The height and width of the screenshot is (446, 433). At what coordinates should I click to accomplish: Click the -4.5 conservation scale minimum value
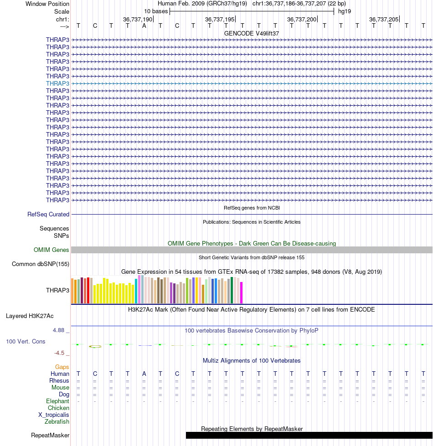[x=59, y=353]
